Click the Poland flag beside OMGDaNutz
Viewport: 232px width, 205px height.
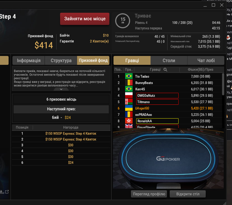[x=129, y=95]
